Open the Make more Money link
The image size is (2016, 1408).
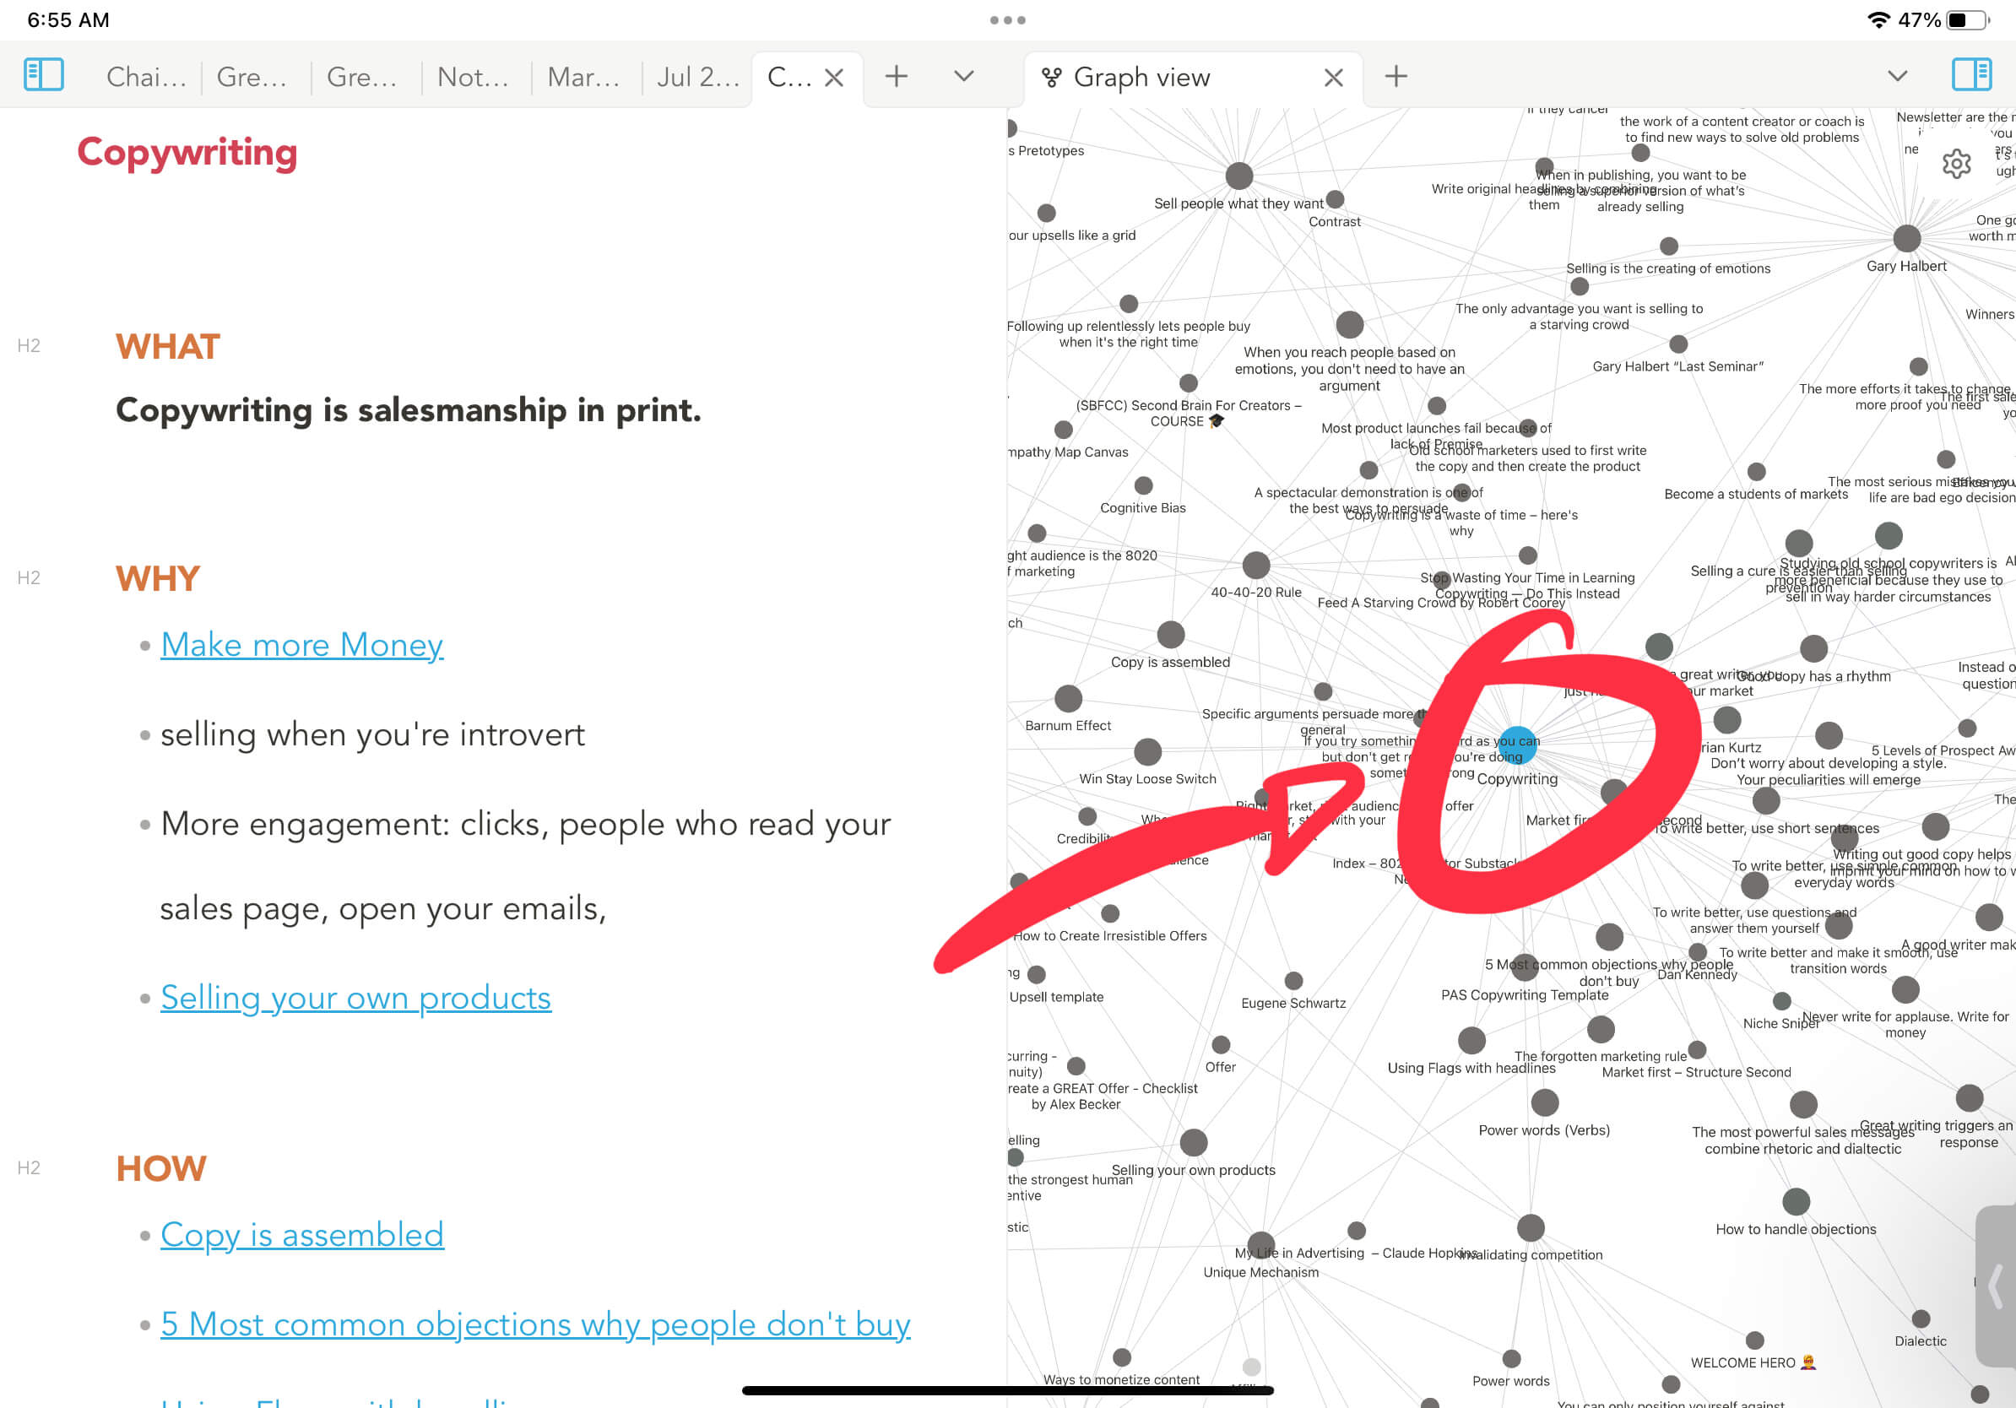(301, 645)
